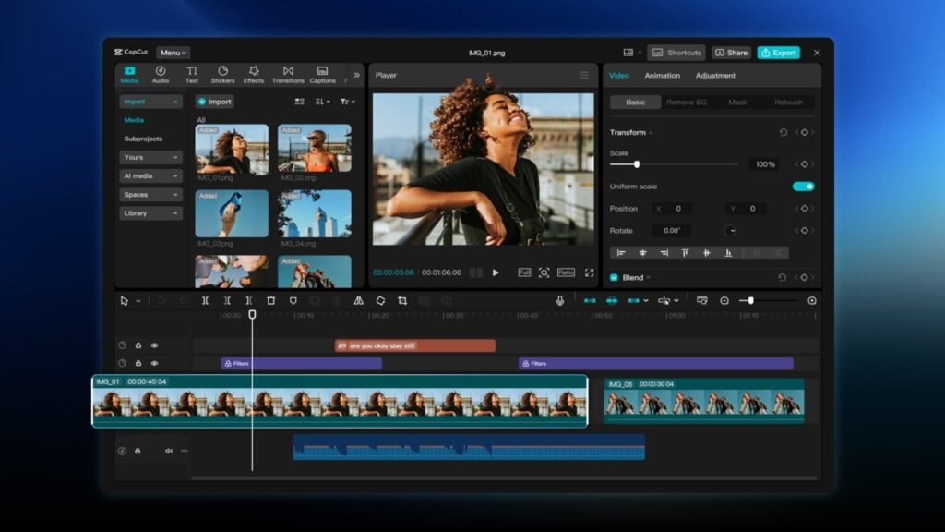The image size is (945, 532).
Task: Expand the Yours dropdown
Action: [x=150, y=157]
